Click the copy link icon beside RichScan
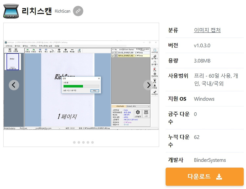Image resolution: width=246 pixels, height=189 pixels. pyautogui.click(x=78, y=11)
